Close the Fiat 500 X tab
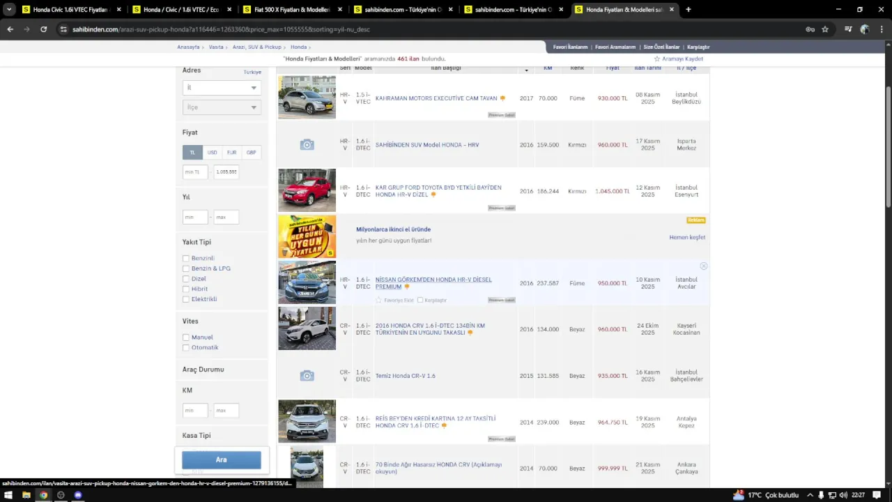Screen dimensions: 892x502 (x=340, y=10)
